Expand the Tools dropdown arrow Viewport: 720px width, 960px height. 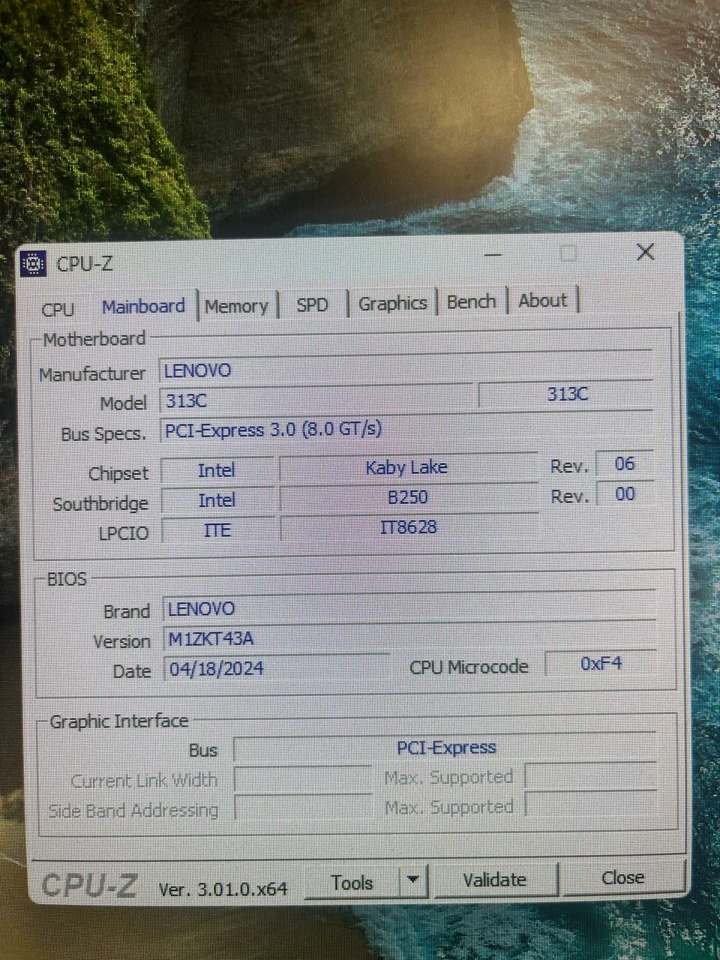412,881
